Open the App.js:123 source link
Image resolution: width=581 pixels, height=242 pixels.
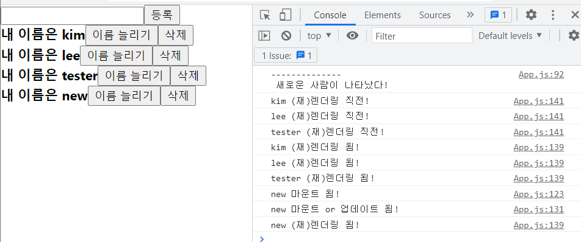[539, 194]
